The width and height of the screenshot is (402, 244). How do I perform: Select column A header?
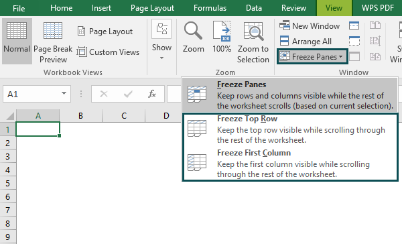tap(38, 116)
